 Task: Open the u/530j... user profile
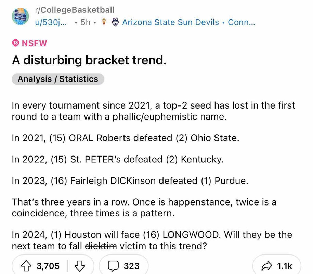click(x=51, y=22)
